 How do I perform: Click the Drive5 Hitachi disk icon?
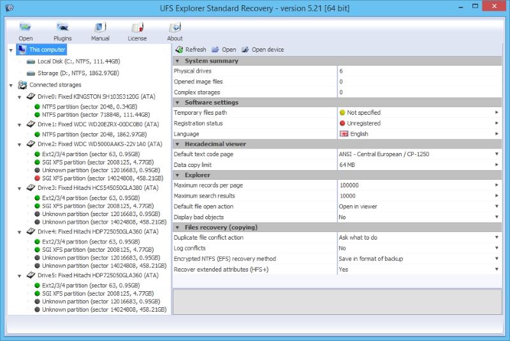tap(31, 275)
